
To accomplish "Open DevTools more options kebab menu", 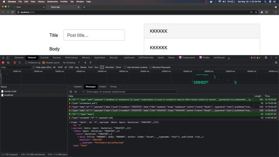I will click(271, 58).
